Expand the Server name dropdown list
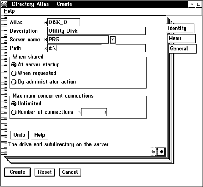 pyautogui.click(x=113, y=40)
